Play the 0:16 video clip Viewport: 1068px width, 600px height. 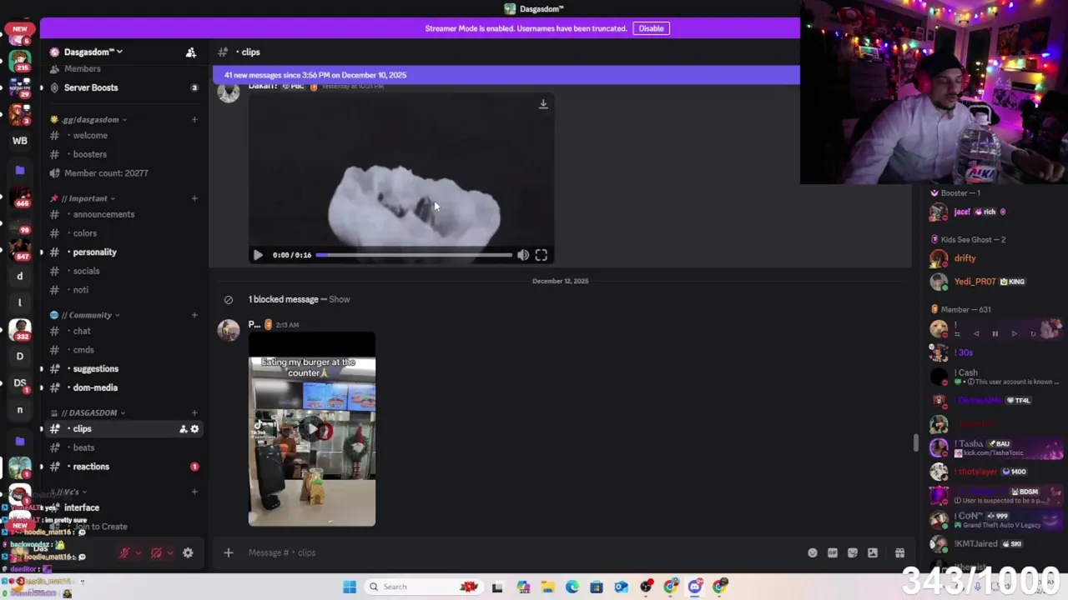tap(258, 255)
